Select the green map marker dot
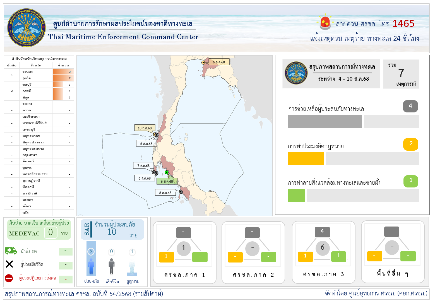This screenshot has width=435, height=301. click(167, 172)
